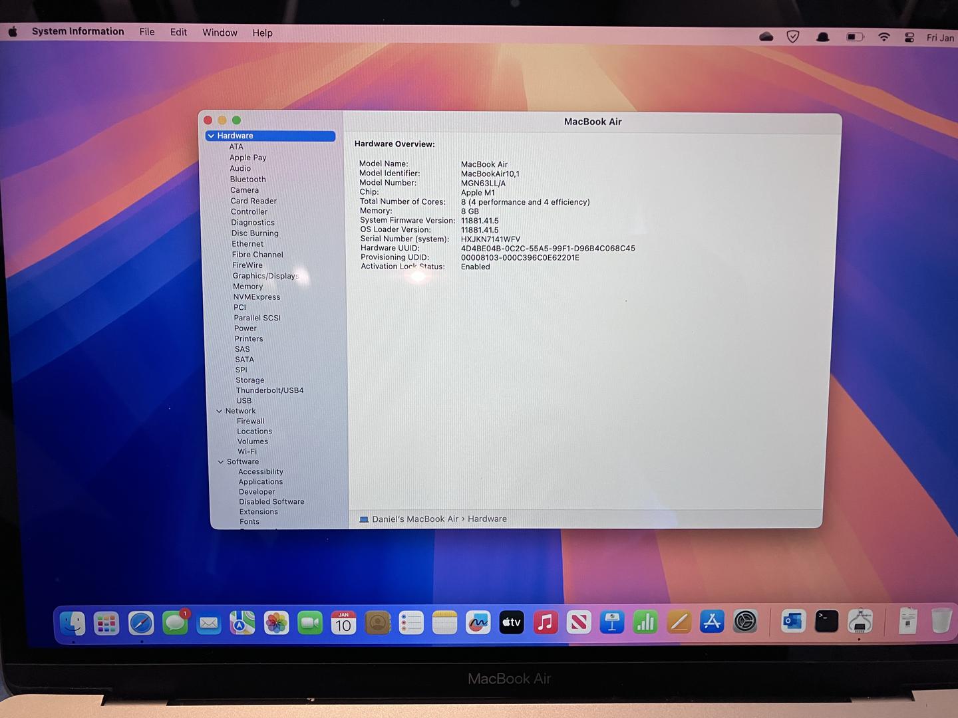Open the Edit menu
This screenshot has height=718, width=958.
coord(178,32)
